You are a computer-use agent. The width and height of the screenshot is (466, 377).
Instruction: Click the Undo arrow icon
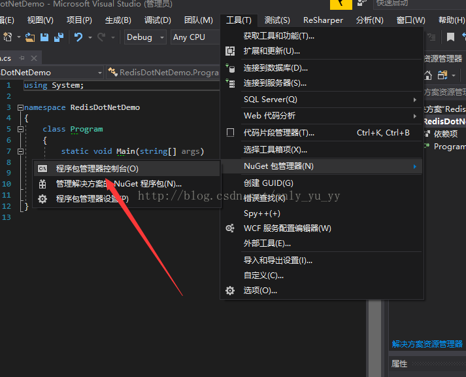pos(78,37)
